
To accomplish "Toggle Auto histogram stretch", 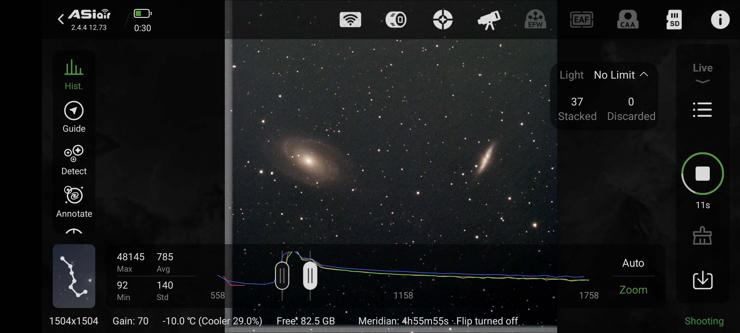I will pos(633,263).
